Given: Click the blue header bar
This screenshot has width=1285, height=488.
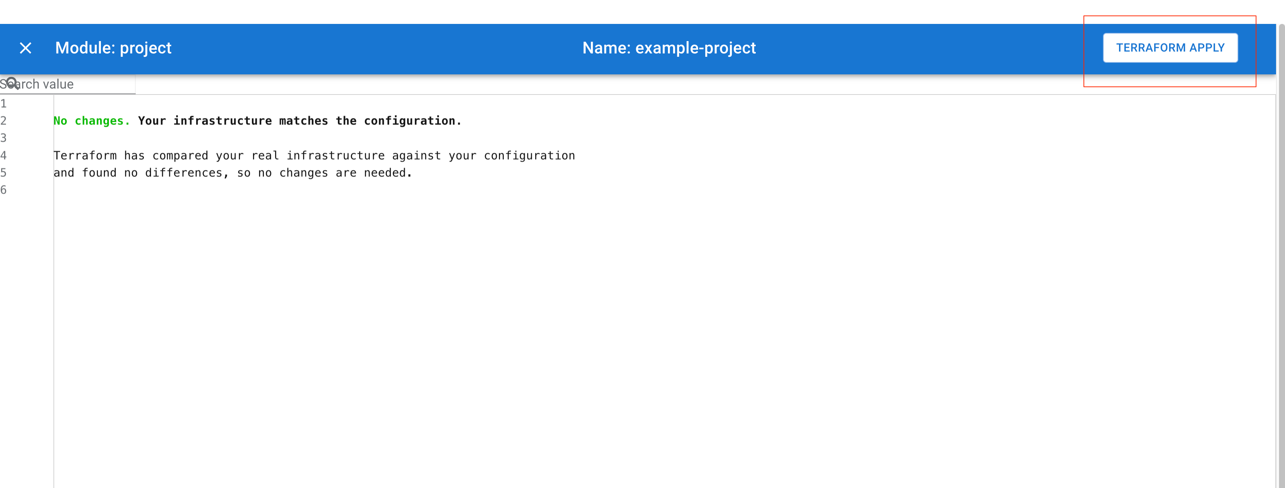Looking at the screenshot, I should coord(399,48).
